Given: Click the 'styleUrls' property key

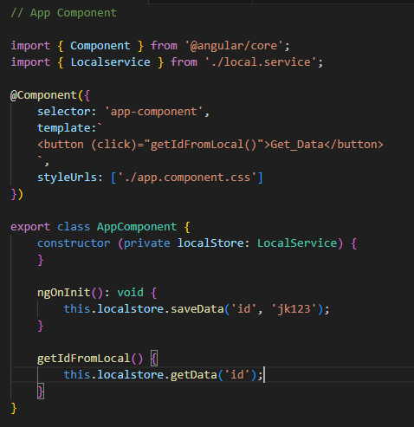Looking at the screenshot, I should pos(67,178).
